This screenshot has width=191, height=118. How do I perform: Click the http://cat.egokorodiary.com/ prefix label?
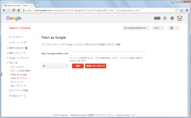coord(55,54)
